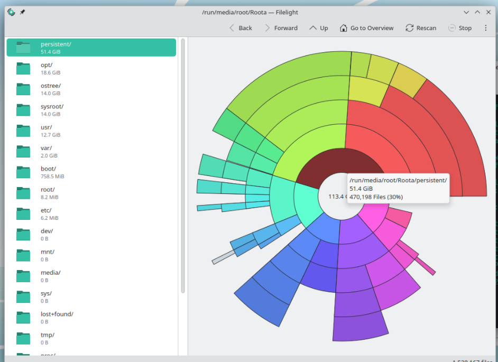Select the tmp/ folder entry
Image resolution: width=498 pixels, height=362 pixels.
(x=91, y=339)
